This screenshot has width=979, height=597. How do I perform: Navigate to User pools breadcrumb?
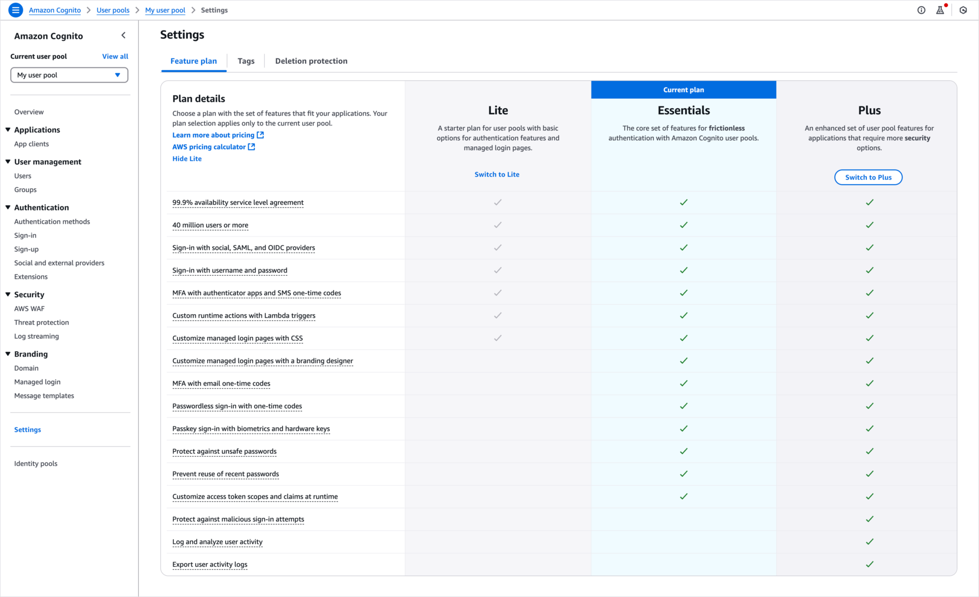click(x=113, y=10)
